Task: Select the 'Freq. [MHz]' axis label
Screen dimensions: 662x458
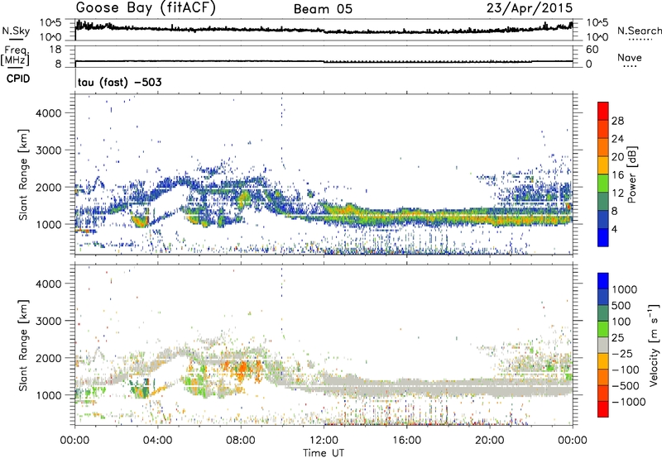Action: point(15,56)
